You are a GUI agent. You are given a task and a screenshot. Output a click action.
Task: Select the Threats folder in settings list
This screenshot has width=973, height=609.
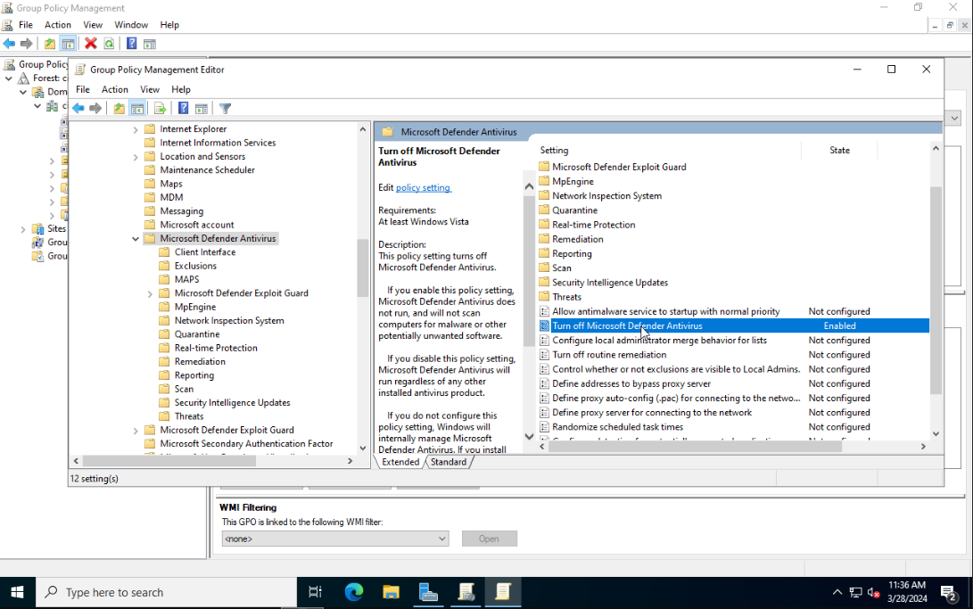pyautogui.click(x=566, y=297)
